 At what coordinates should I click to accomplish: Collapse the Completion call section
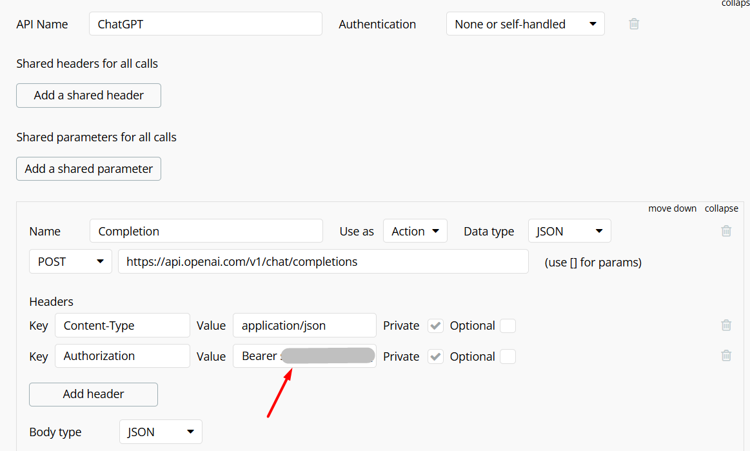point(721,208)
